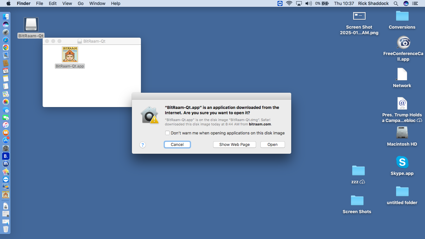Image resolution: width=425 pixels, height=239 pixels.
Task: Open System Preferences from the Dock
Action: point(6,148)
